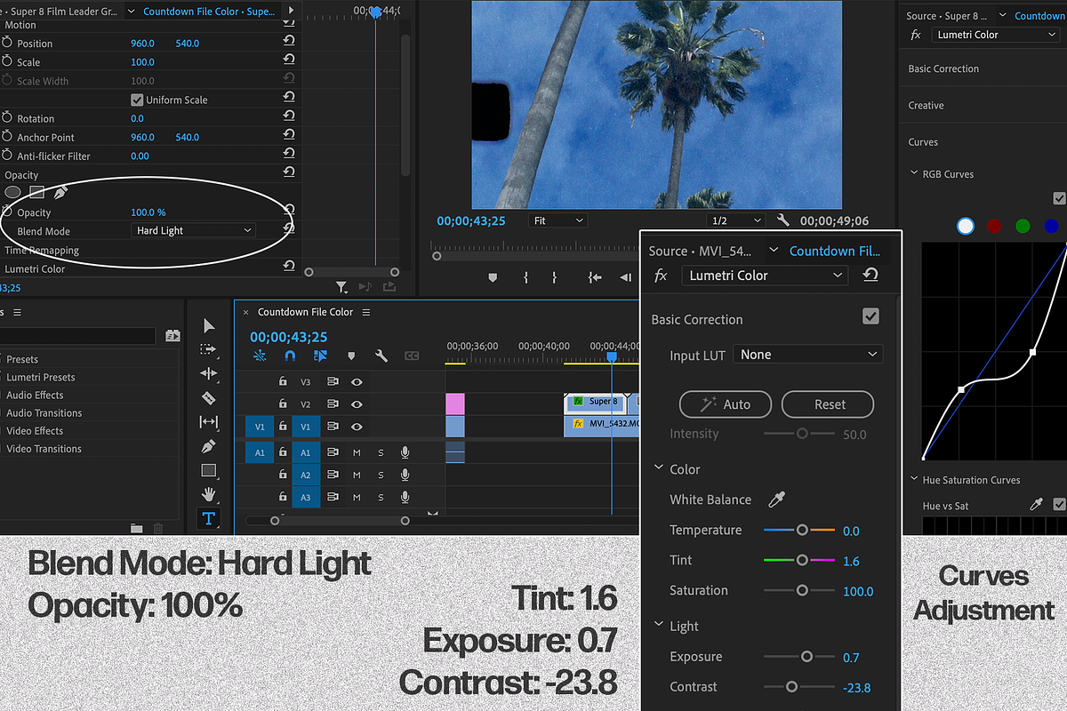Open Basic Correction section in right panel
This screenshot has width=1067, height=711.
coord(943,68)
